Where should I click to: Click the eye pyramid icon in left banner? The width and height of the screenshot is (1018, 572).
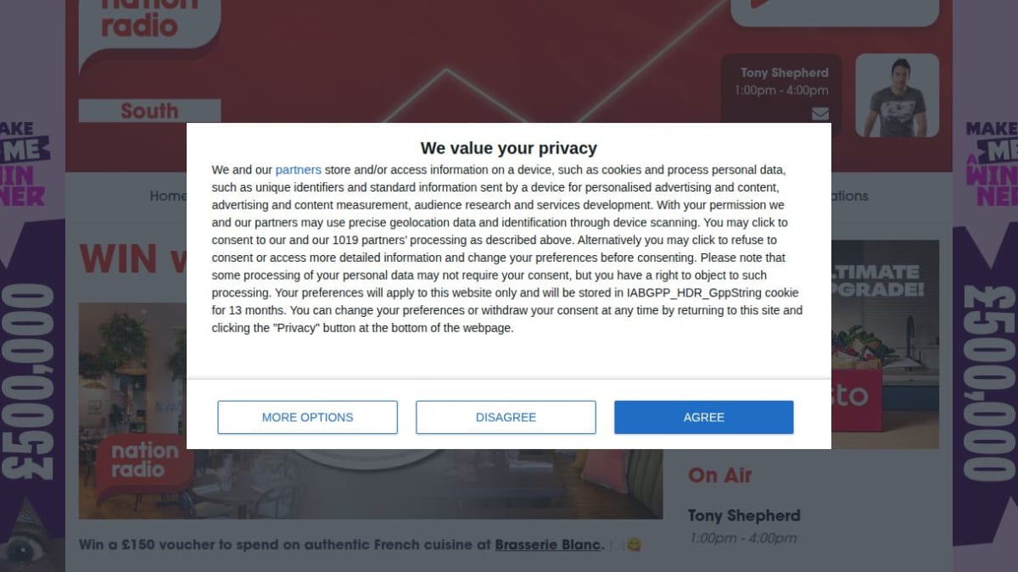31,536
